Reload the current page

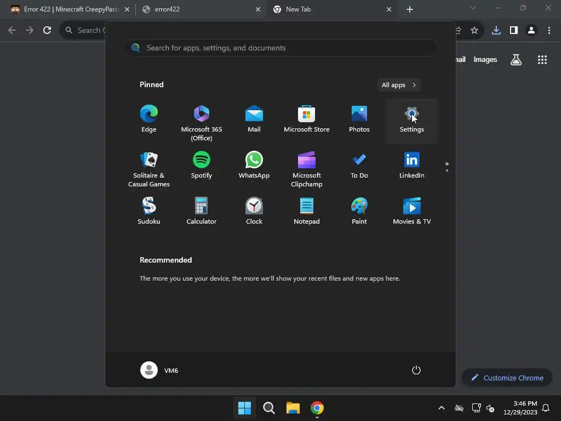tap(47, 30)
